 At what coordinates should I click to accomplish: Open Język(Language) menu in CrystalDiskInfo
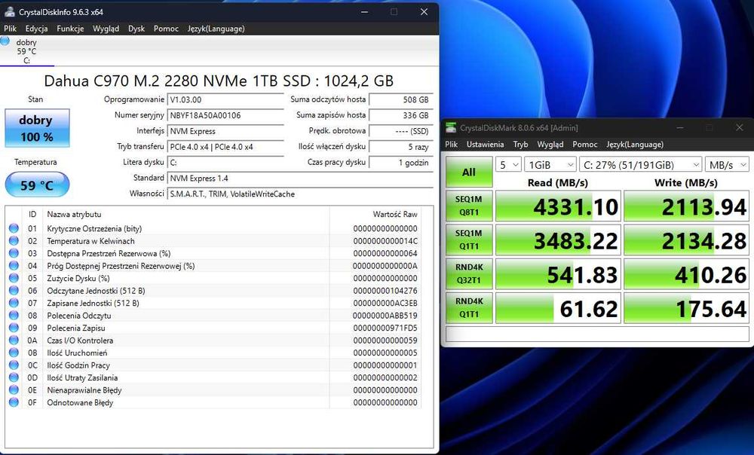pyautogui.click(x=216, y=29)
